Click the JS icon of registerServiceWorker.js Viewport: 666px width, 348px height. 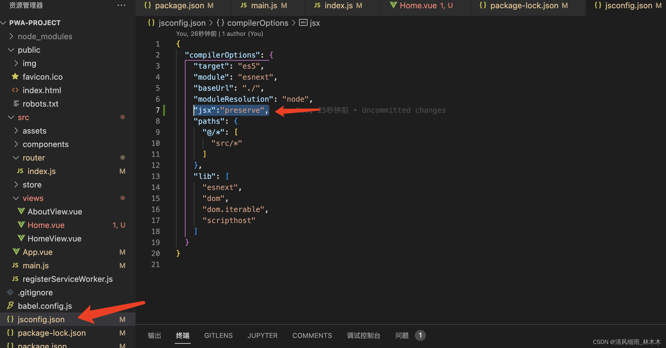coord(15,279)
